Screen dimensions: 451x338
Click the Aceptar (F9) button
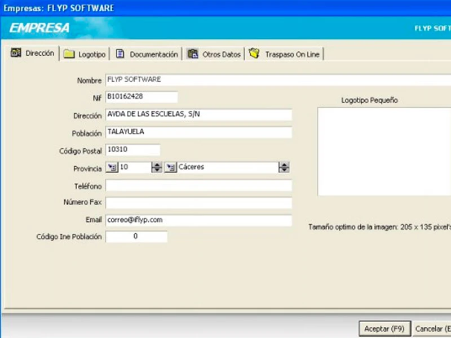tap(384, 328)
